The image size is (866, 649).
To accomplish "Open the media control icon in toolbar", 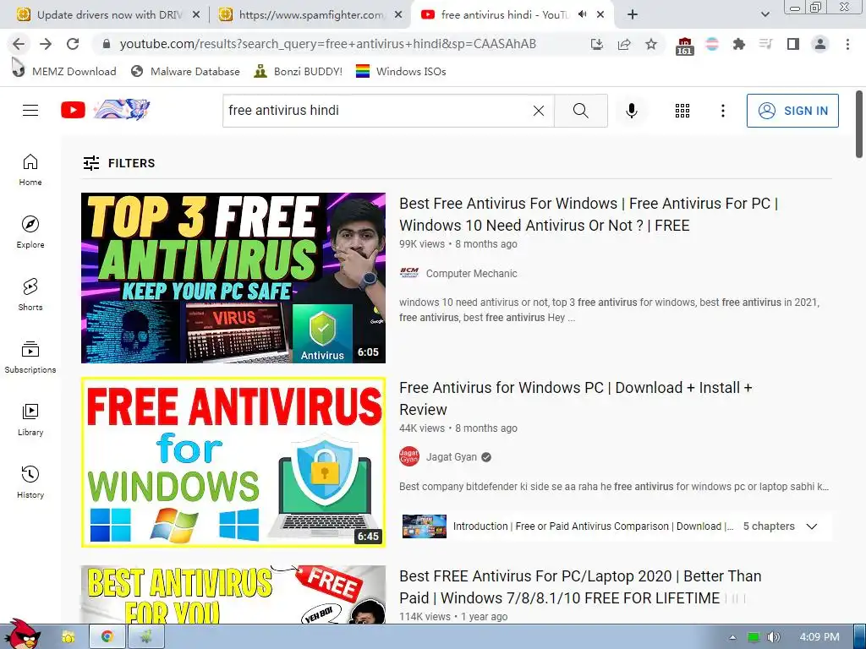I will point(765,44).
